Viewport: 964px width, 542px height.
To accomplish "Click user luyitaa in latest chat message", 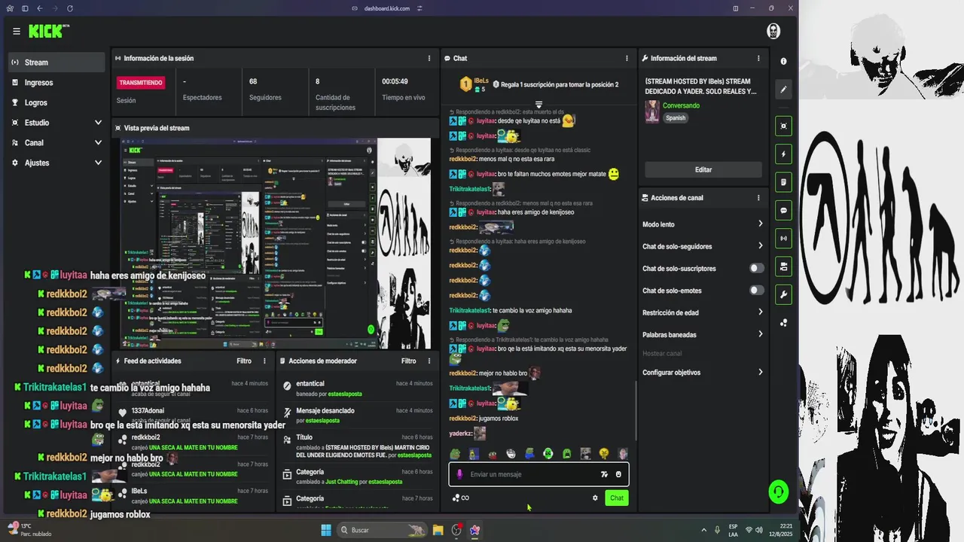I will pos(486,403).
